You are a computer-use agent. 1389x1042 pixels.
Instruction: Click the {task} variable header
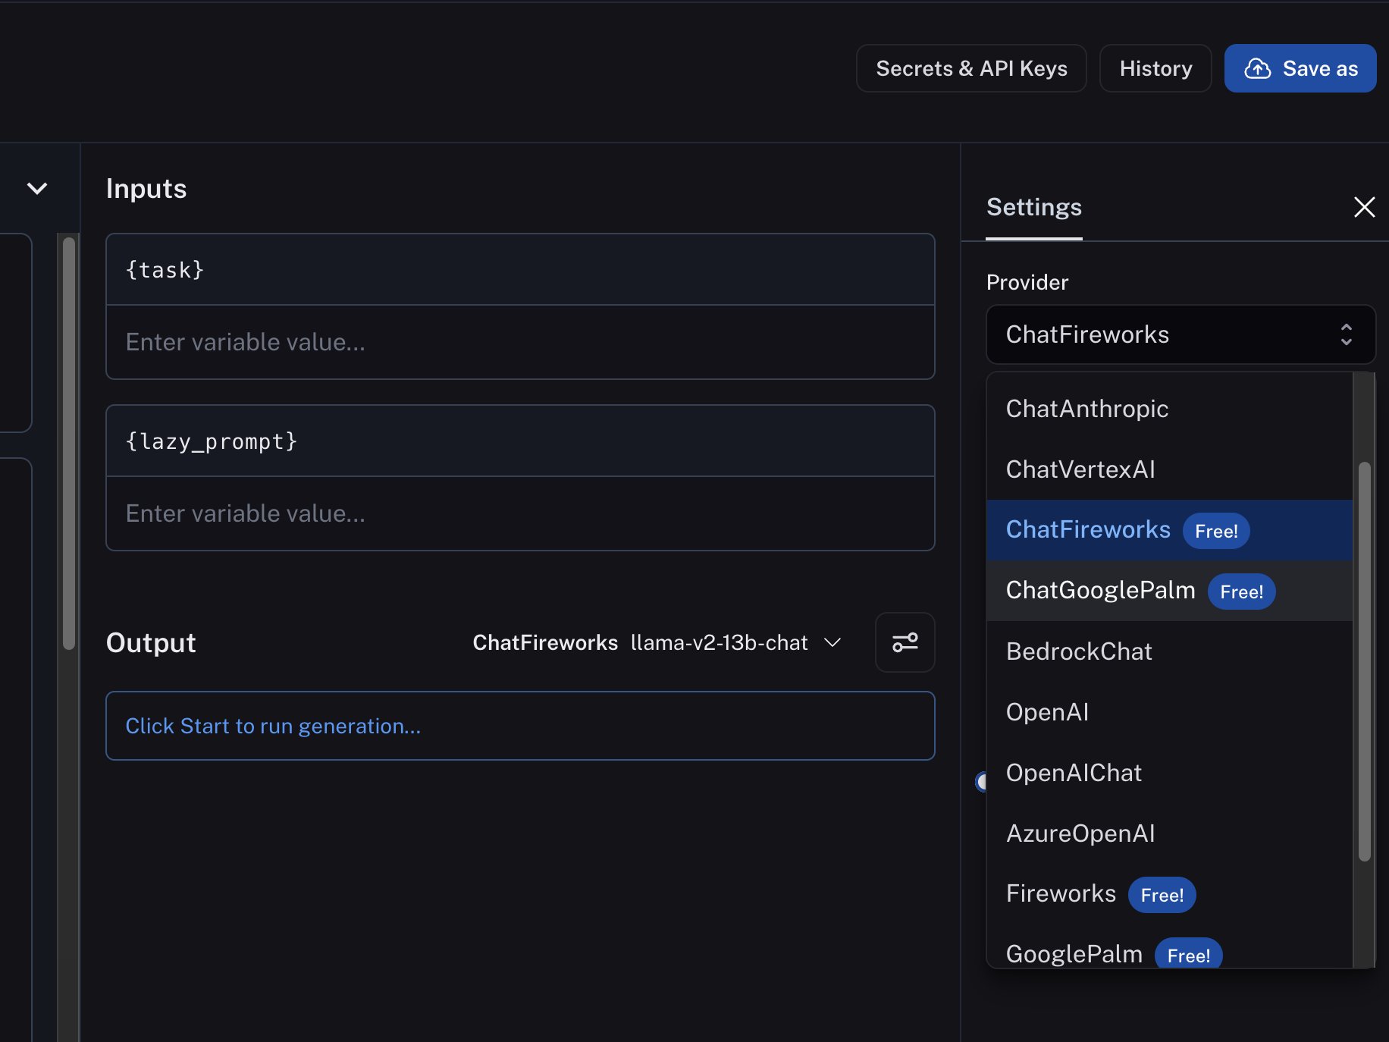click(520, 270)
